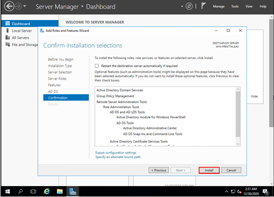This screenshot has height=197, width=274.
Task: Open the Help menu
Action: (x=263, y=6)
